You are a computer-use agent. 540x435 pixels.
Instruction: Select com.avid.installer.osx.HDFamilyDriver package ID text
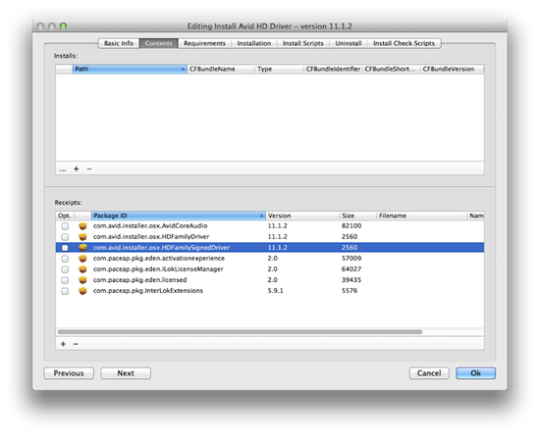point(151,237)
